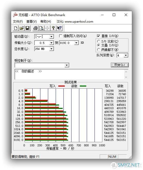Click the New file toolbar icon
This screenshot has height=170, width=143.
(16, 28)
